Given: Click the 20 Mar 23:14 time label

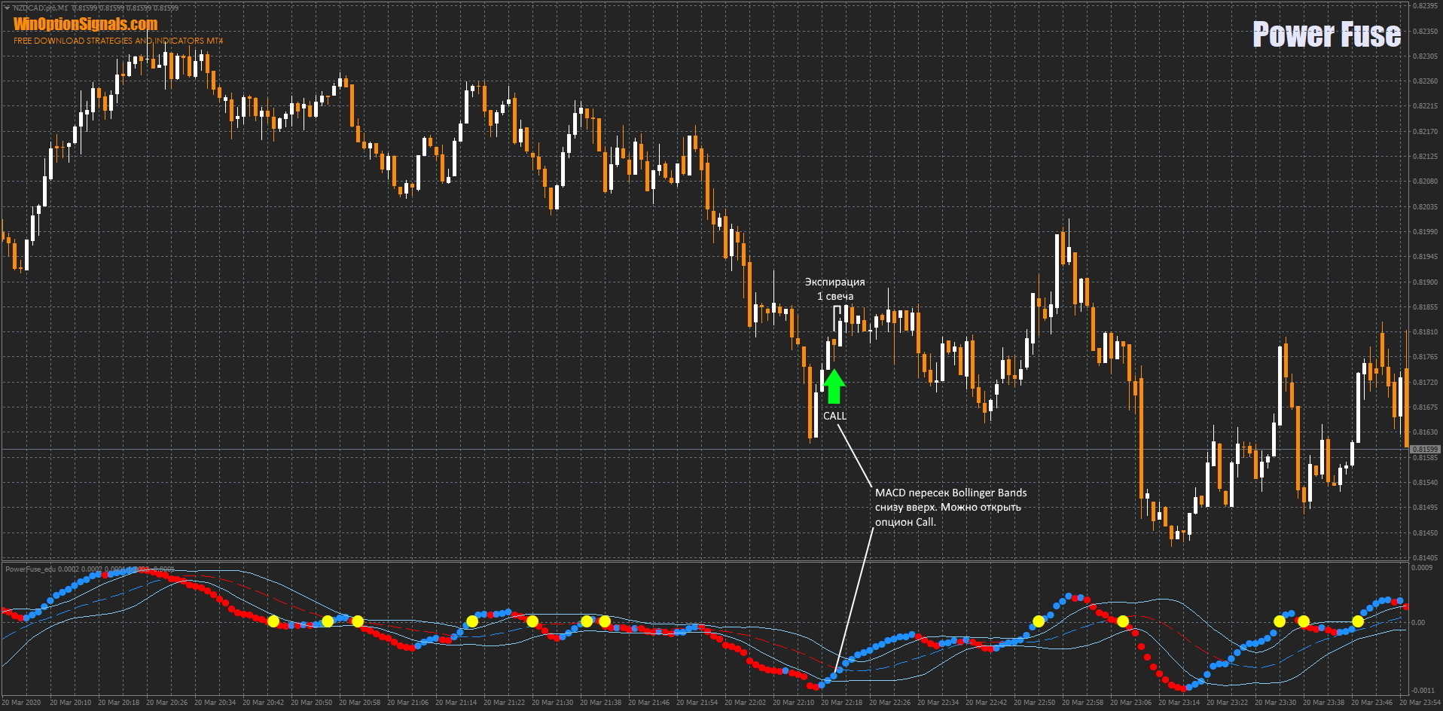Looking at the screenshot, I should tap(1179, 703).
